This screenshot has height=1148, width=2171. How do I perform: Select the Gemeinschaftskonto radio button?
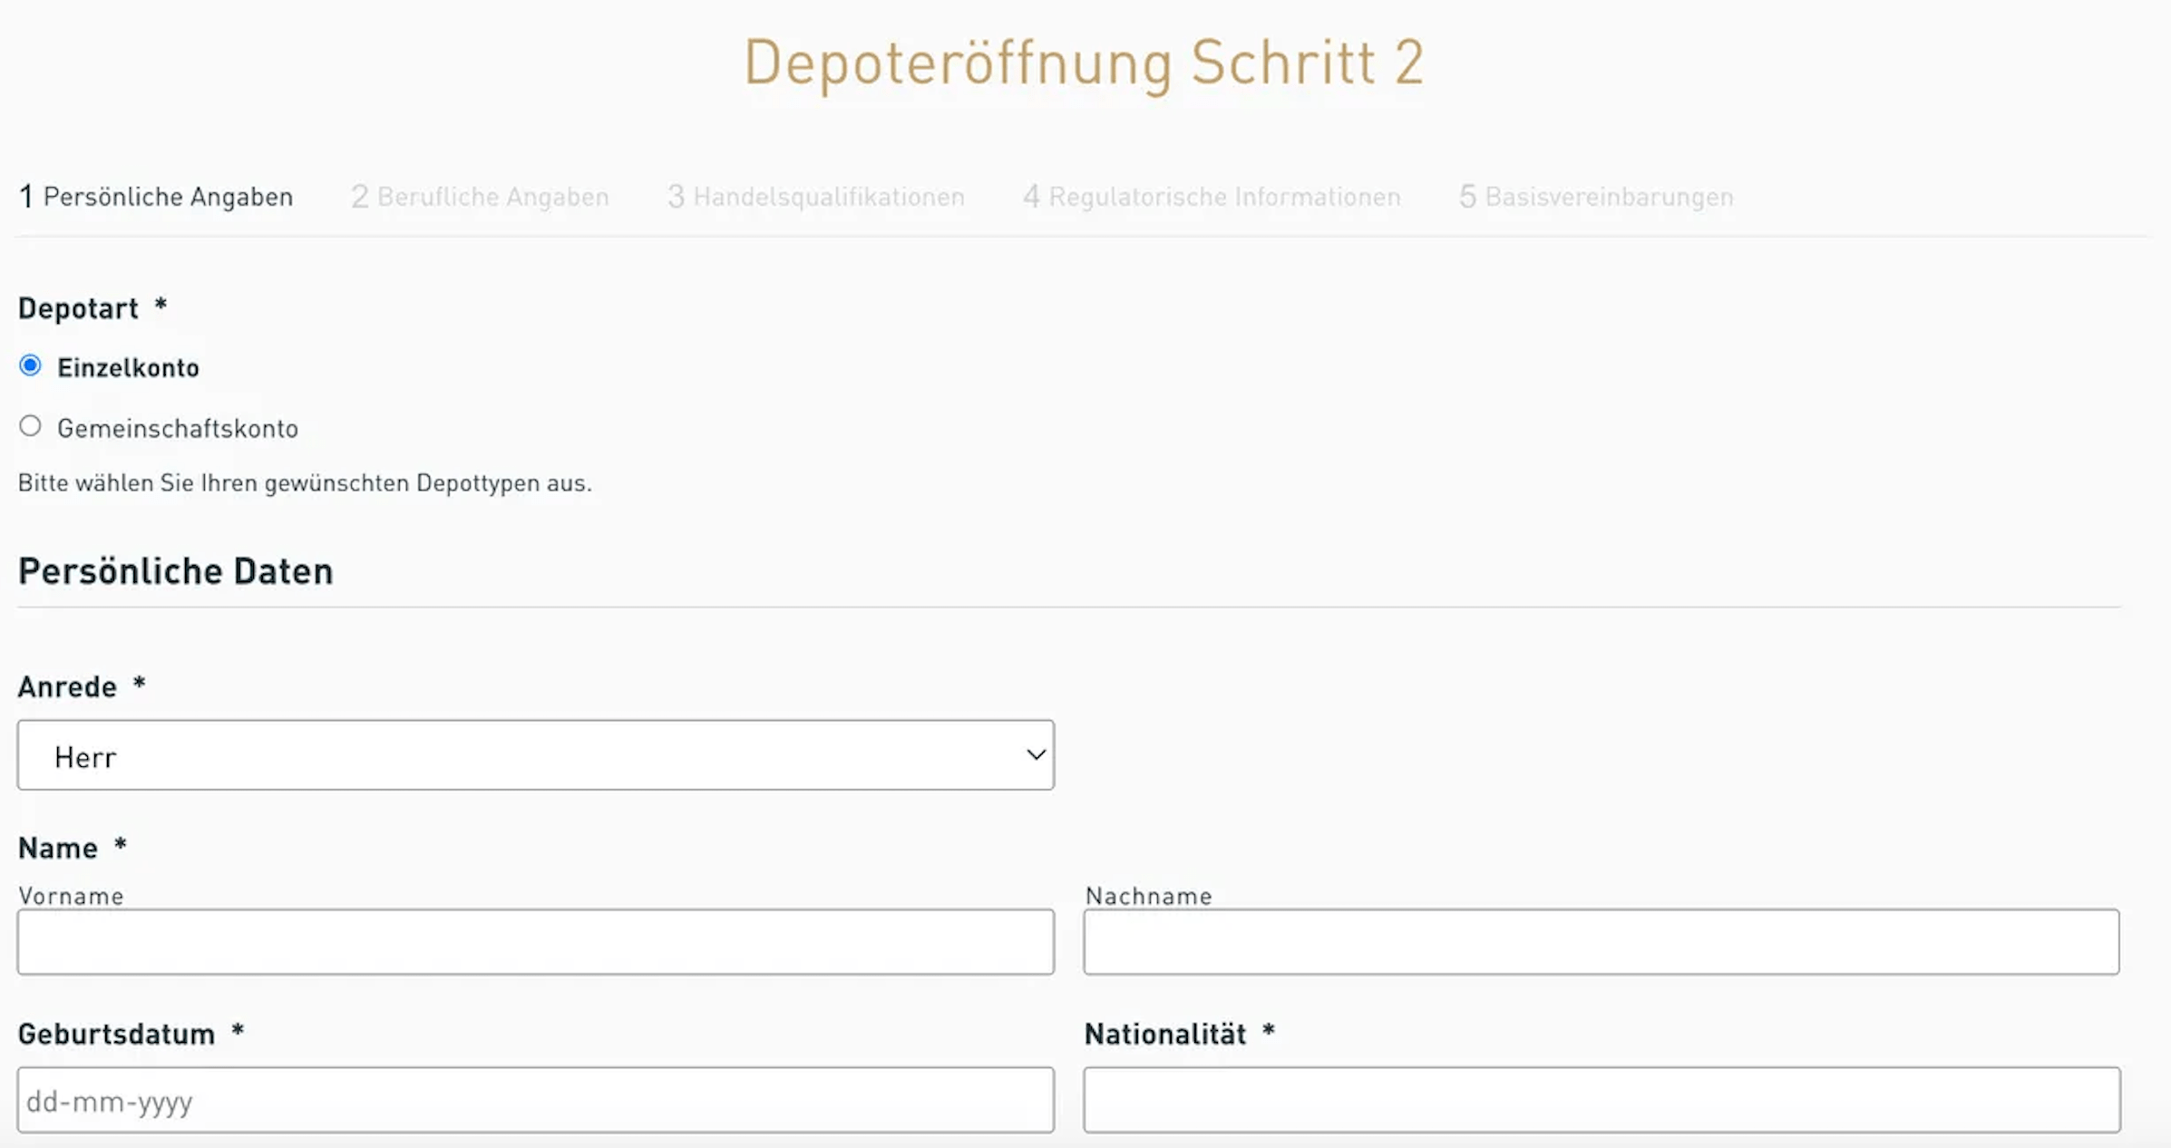tap(30, 425)
